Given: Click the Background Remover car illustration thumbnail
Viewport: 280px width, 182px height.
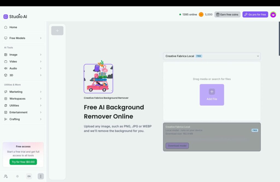Looking at the screenshot, I should 98,77.
